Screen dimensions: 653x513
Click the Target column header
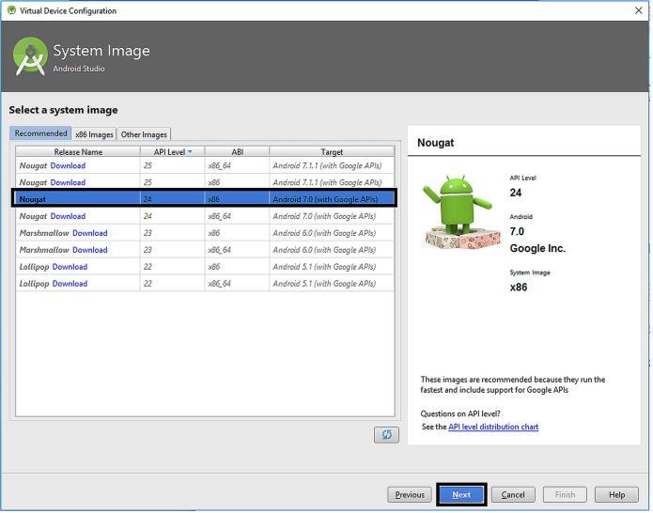click(332, 152)
